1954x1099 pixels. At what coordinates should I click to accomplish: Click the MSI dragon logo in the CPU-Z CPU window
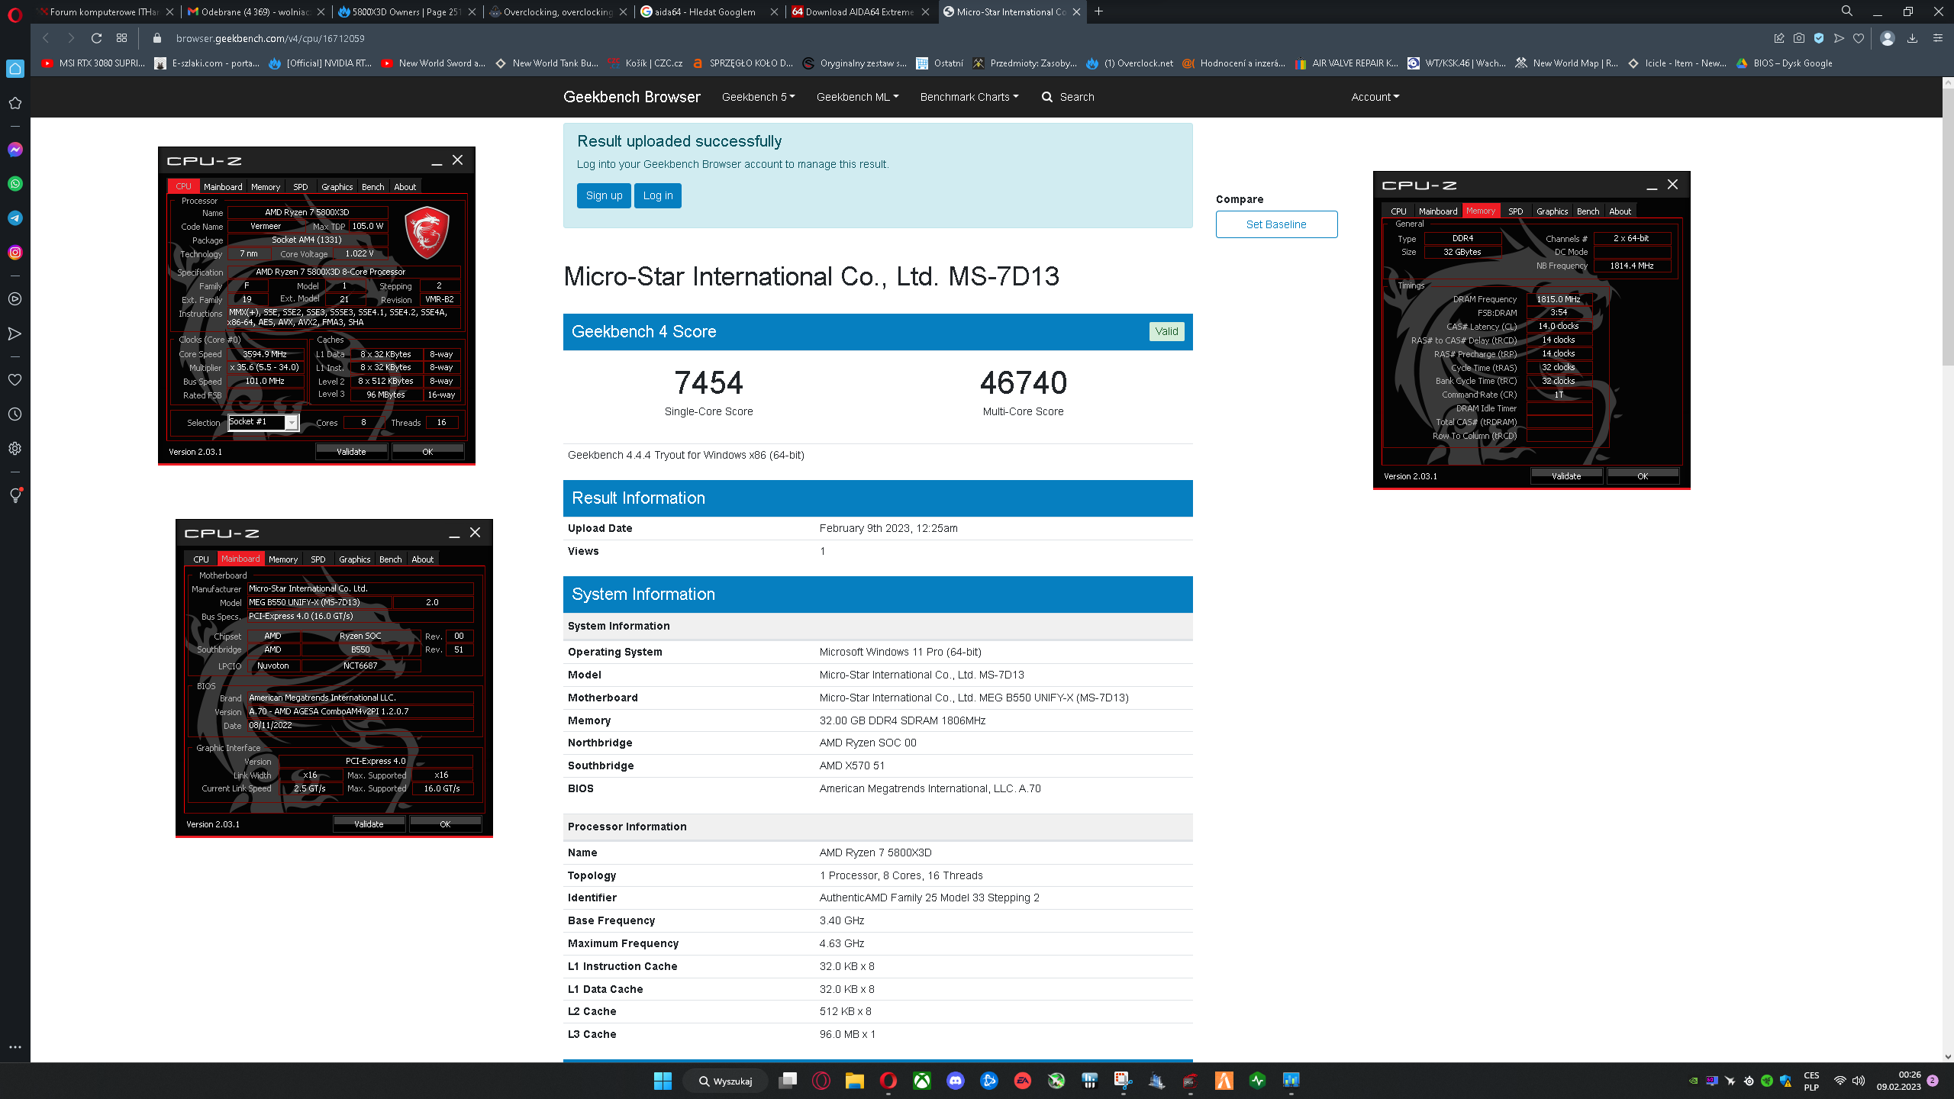[427, 232]
